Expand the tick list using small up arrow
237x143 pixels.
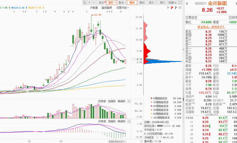click(x=211, y=115)
